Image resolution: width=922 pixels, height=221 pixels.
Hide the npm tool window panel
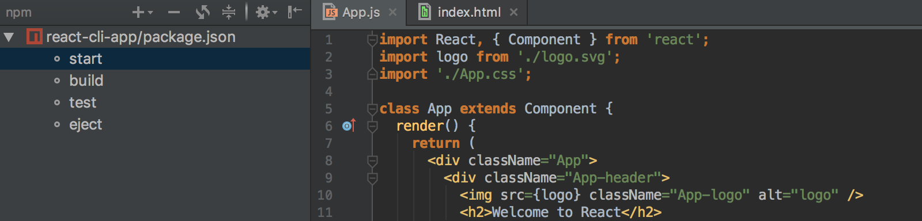click(294, 12)
